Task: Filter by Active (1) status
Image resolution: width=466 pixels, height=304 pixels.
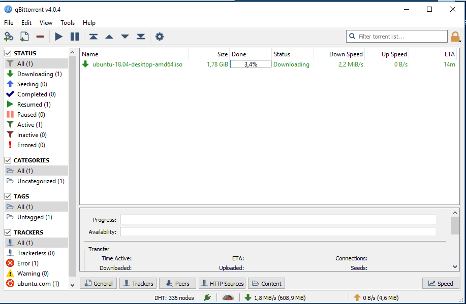Action: (x=36, y=125)
